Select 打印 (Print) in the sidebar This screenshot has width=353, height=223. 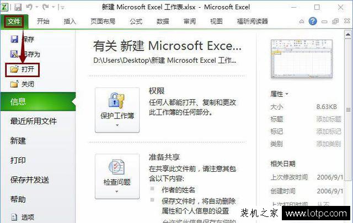tap(18, 160)
